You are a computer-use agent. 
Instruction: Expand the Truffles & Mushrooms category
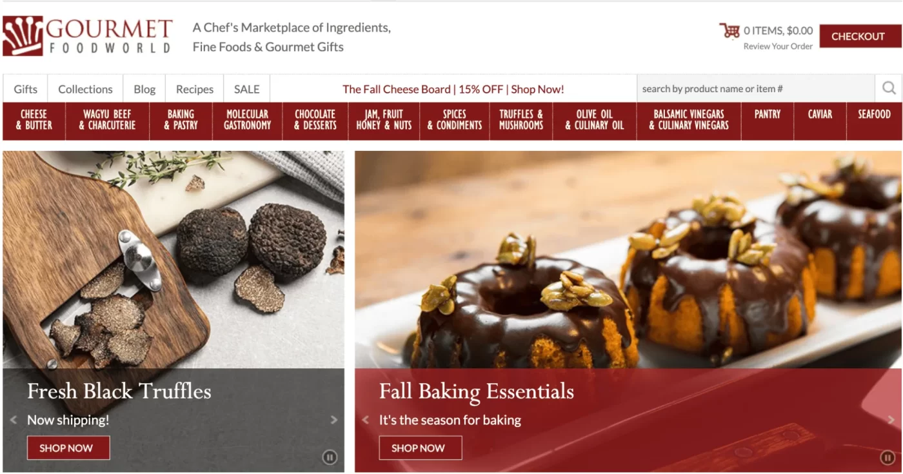coord(521,120)
